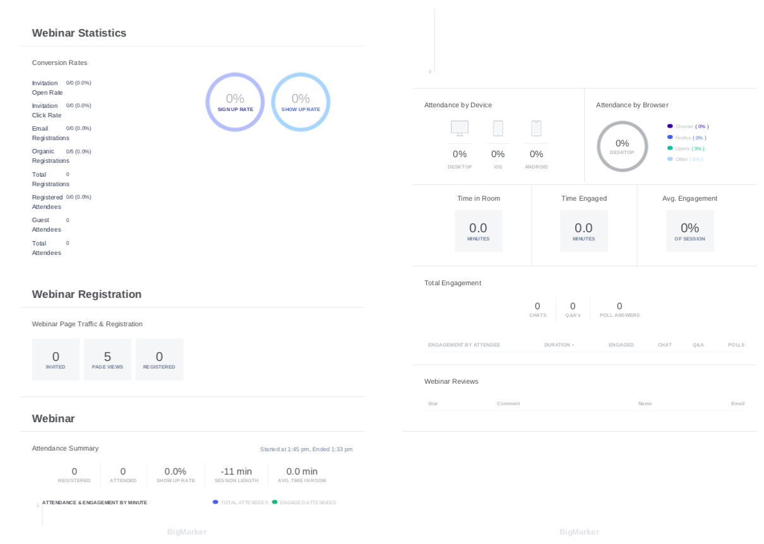
Task: Click the 0.0% show up rate value
Action: pos(176,471)
